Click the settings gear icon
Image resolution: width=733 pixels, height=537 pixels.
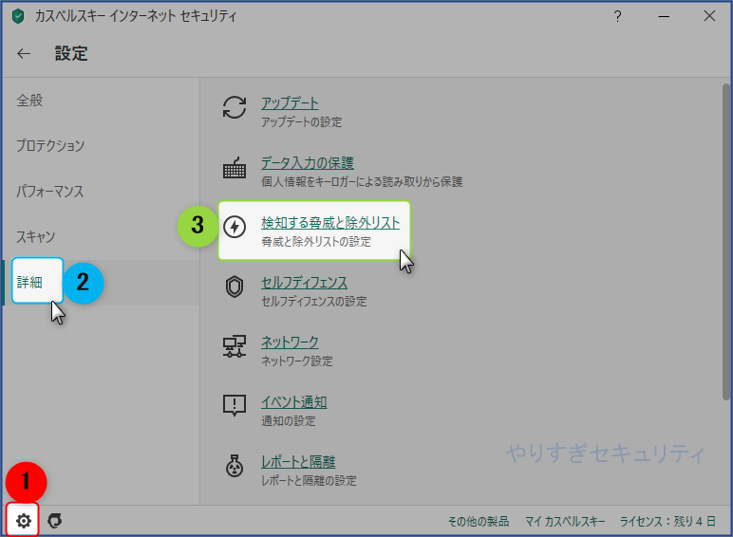24,520
